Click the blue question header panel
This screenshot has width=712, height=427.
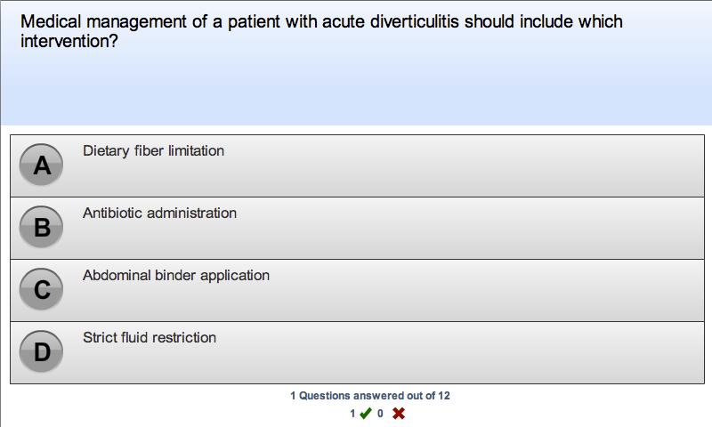[356, 89]
